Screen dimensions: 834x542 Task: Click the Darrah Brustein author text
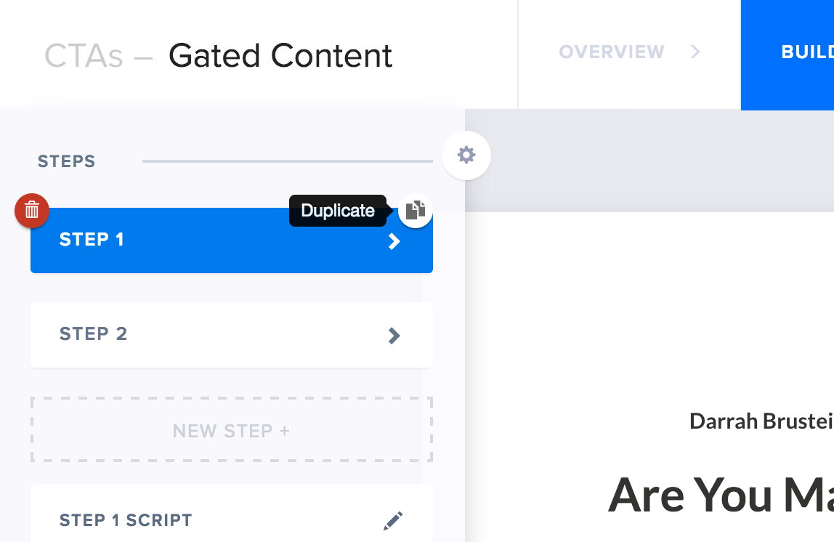761,421
